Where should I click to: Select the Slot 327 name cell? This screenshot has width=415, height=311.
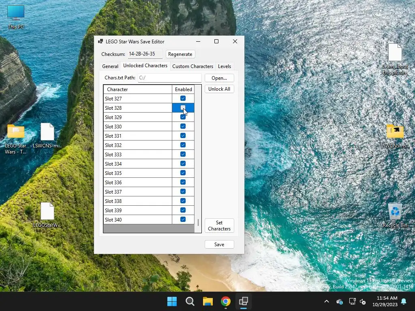(138, 99)
